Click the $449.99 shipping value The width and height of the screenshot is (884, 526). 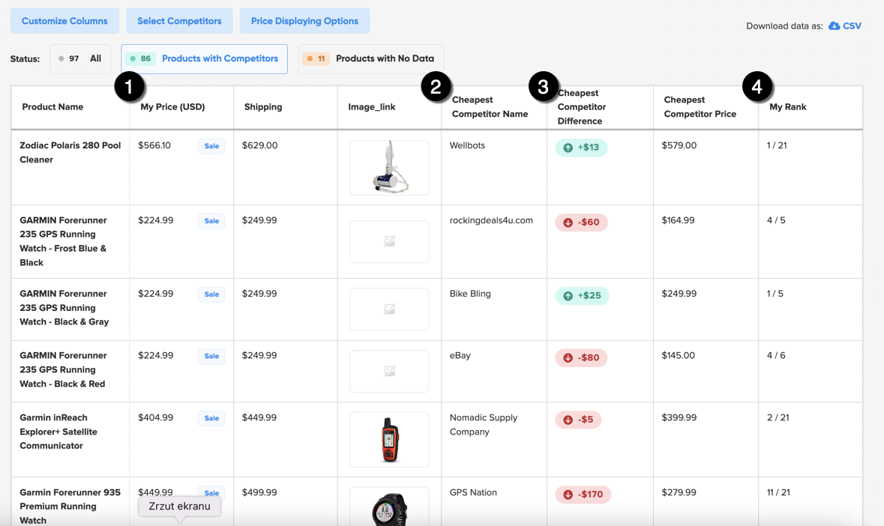click(x=259, y=417)
